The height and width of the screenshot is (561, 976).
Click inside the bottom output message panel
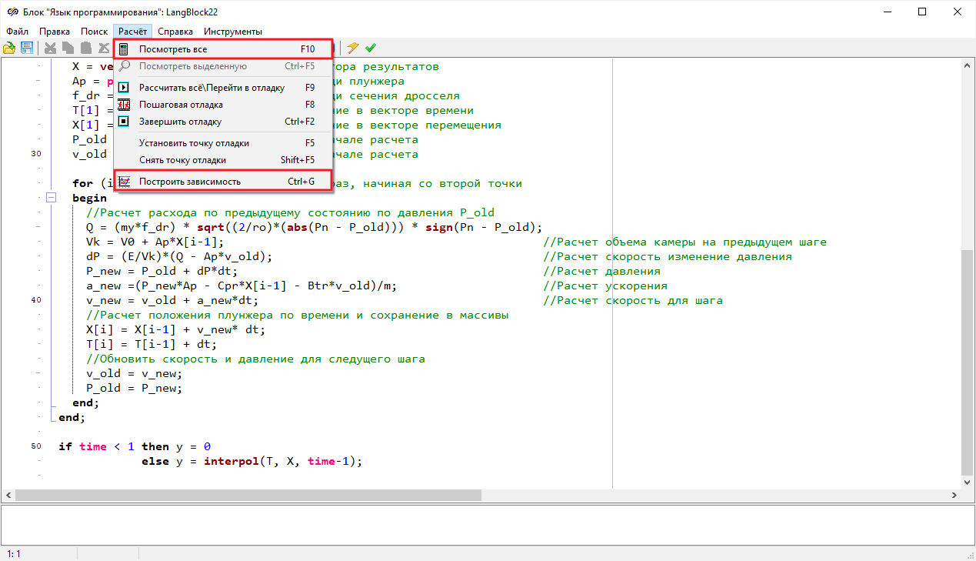point(488,525)
